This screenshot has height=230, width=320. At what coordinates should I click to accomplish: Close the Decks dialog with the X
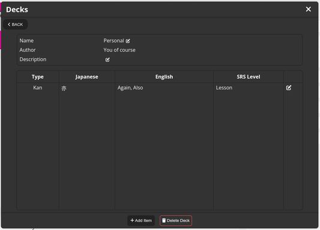[x=309, y=9]
